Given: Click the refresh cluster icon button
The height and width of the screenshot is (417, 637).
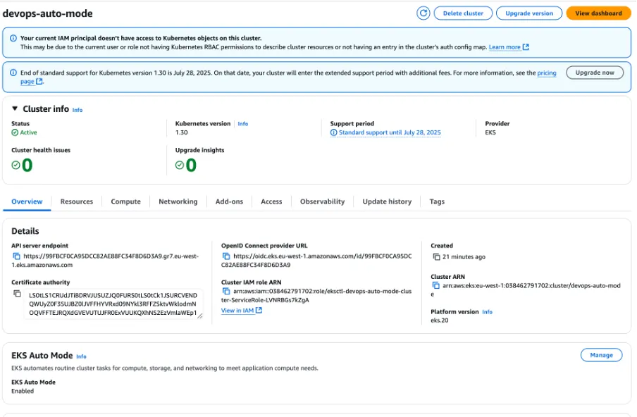Looking at the screenshot, I should coord(423,13).
